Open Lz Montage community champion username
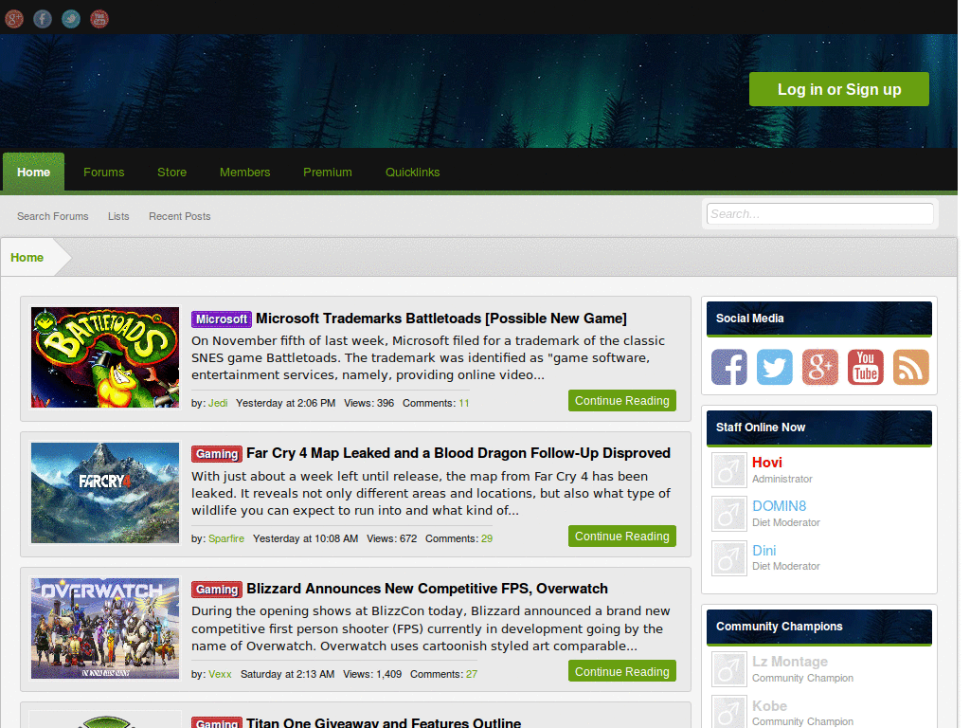 790,661
